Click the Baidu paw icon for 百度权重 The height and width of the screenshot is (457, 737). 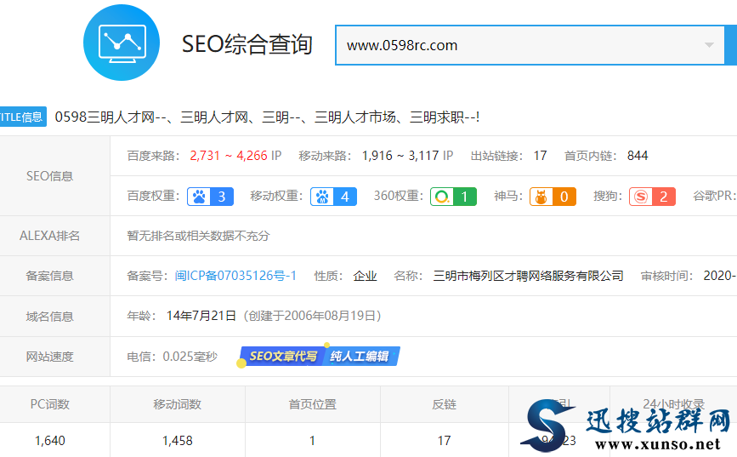click(199, 197)
